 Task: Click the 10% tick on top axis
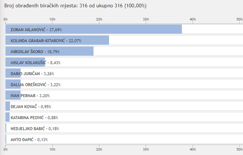click(x=52, y=19)
